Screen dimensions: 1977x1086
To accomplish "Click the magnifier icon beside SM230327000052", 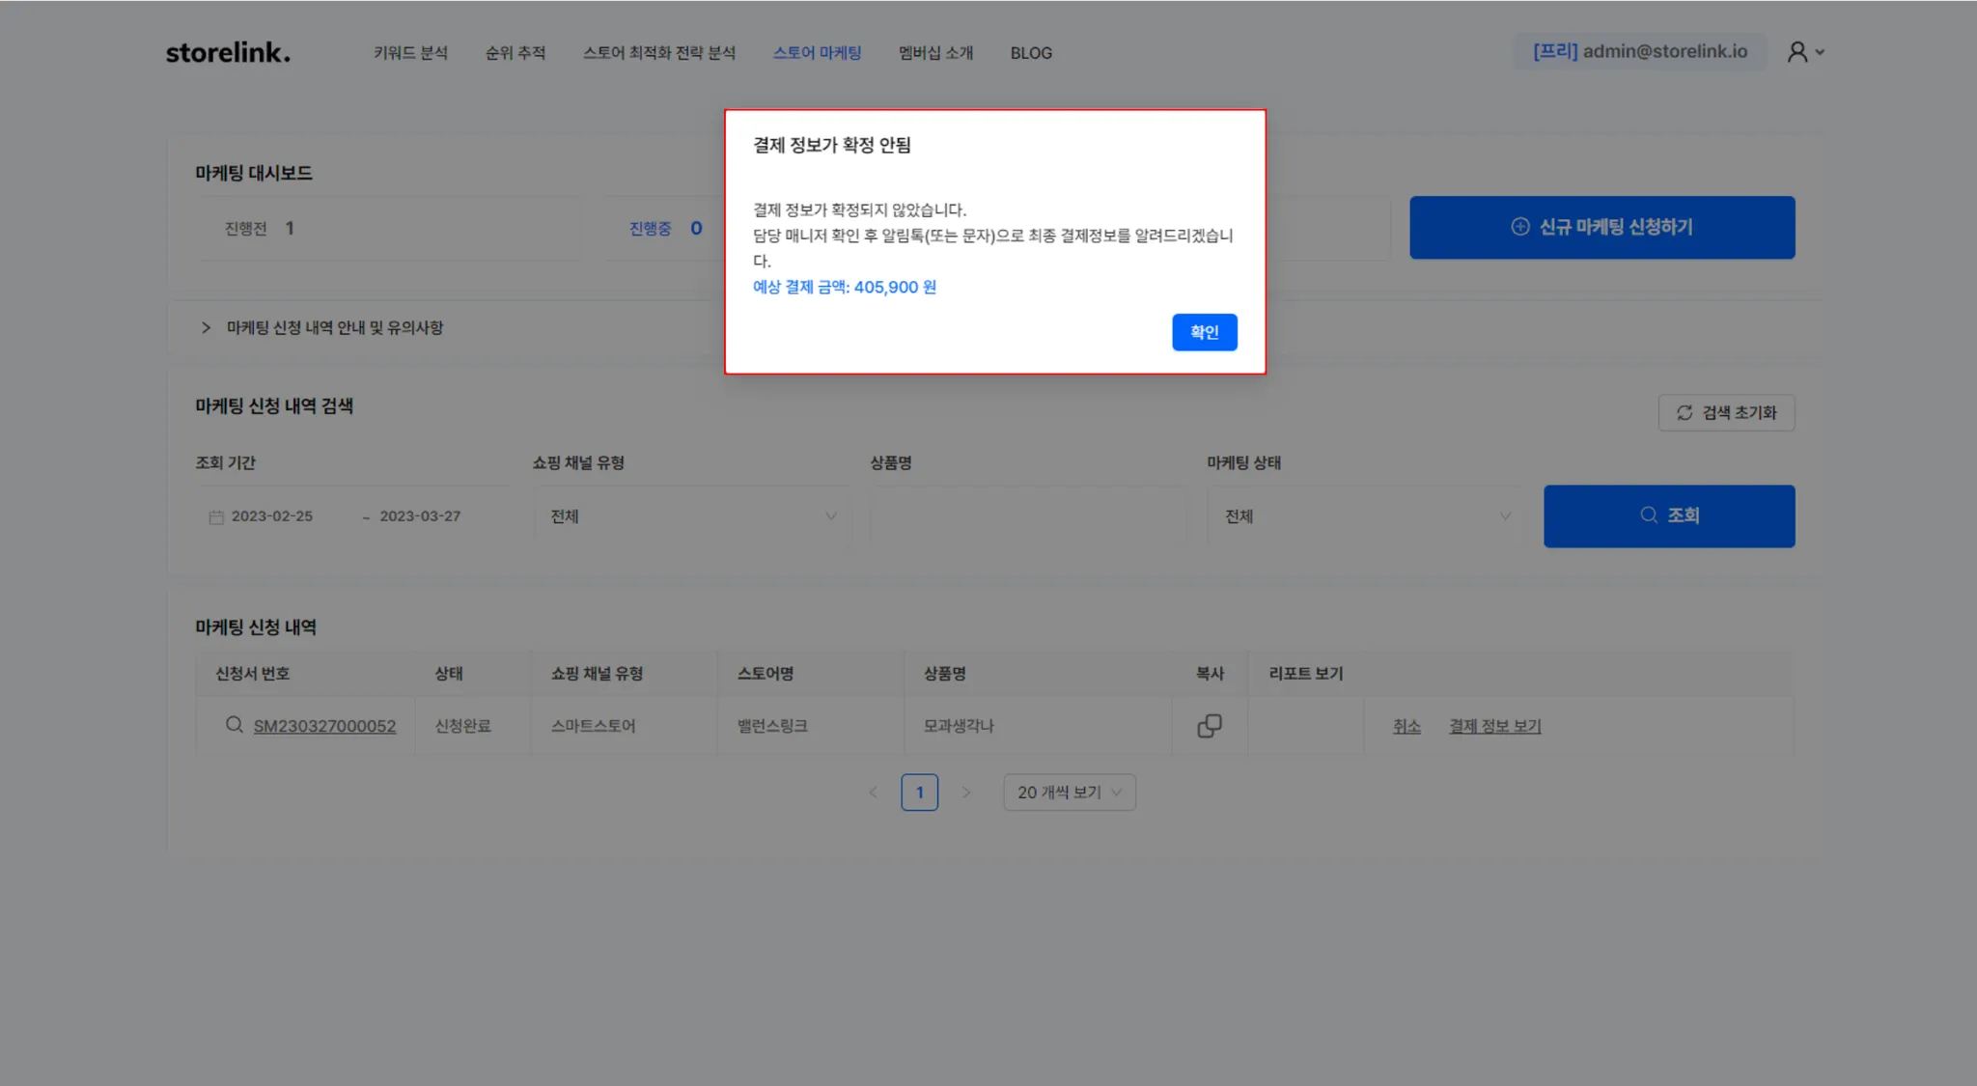I will coord(234,725).
